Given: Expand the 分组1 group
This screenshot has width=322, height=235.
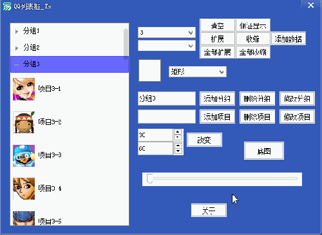Looking at the screenshot, I should (x=17, y=32).
